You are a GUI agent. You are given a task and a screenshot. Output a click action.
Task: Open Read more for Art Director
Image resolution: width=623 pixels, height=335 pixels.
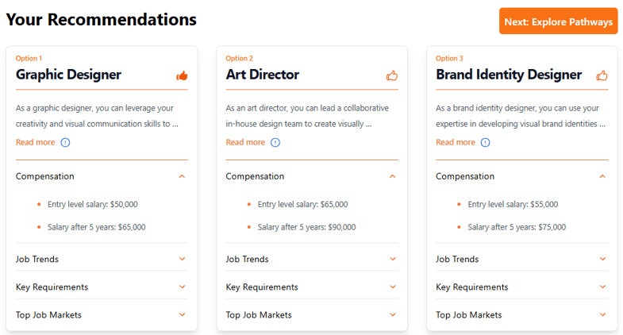pos(245,143)
